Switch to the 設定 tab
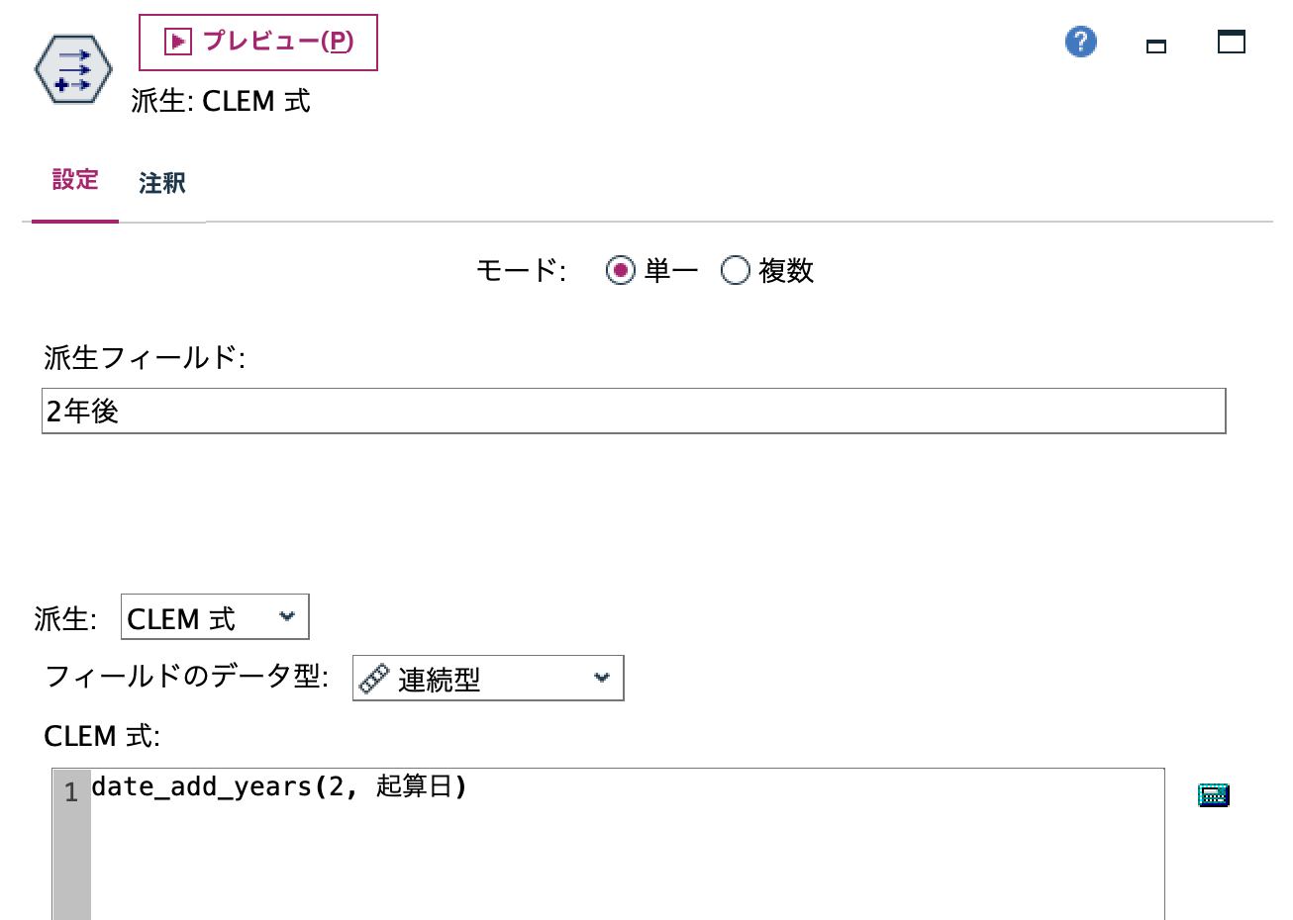Viewport: 1293px width, 920px height. [x=75, y=181]
